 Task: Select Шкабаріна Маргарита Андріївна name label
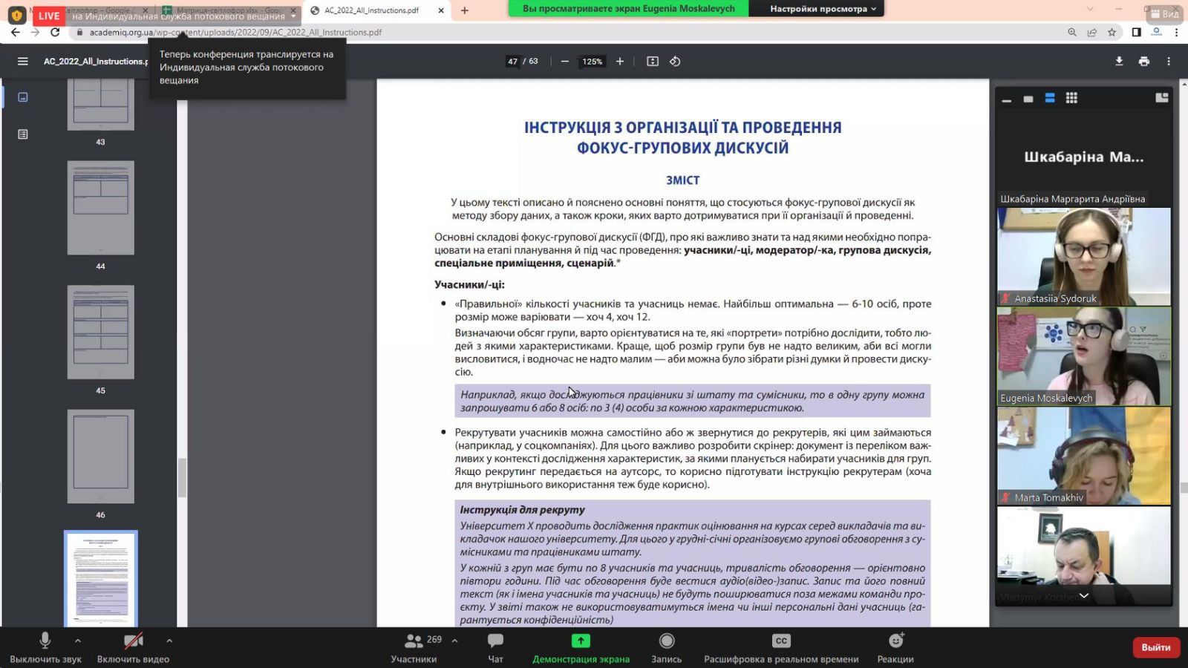coord(1072,199)
